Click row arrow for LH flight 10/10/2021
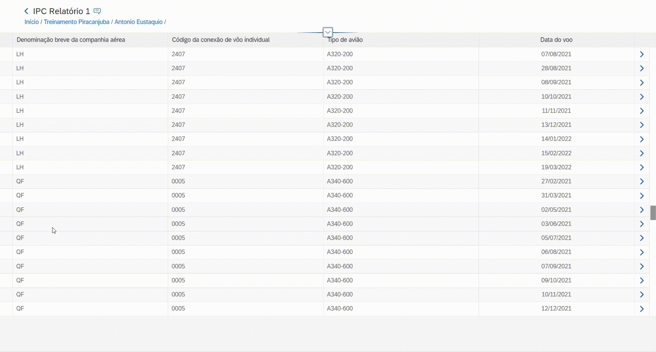The width and height of the screenshot is (656, 352). click(x=642, y=97)
